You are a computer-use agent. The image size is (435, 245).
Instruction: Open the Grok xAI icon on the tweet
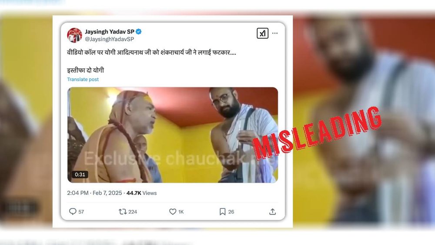[262, 34]
